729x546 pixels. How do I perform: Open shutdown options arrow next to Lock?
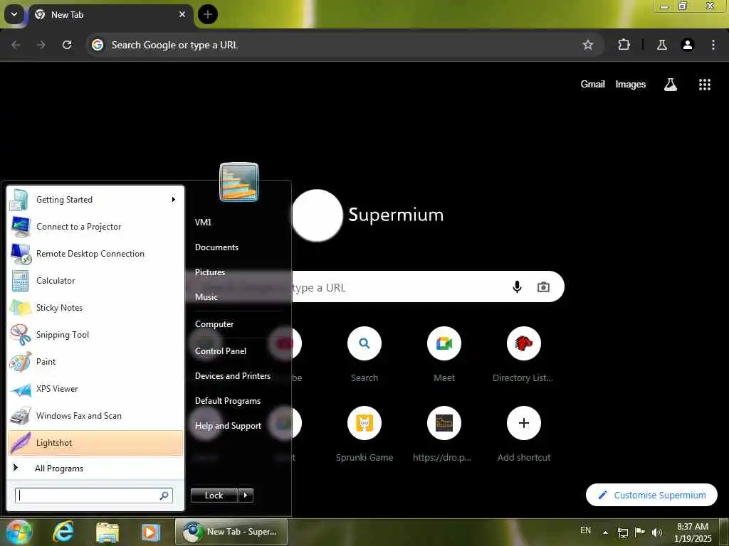[246, 496]
